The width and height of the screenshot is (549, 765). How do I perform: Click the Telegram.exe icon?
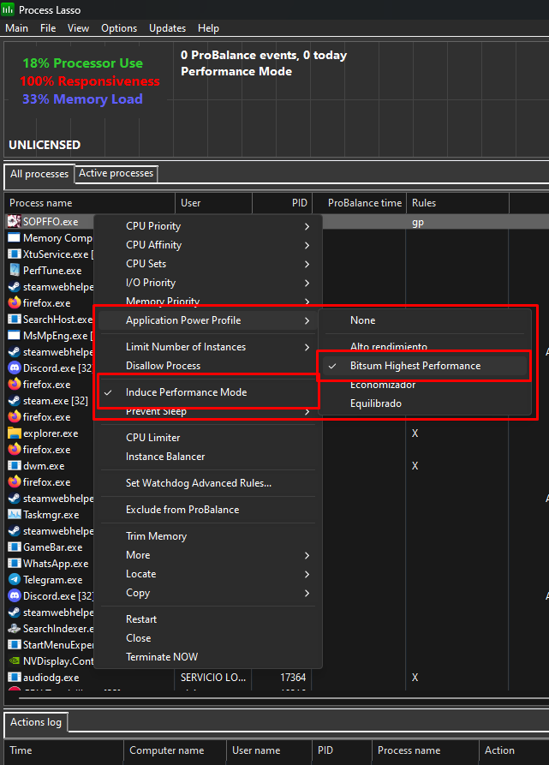15,580
